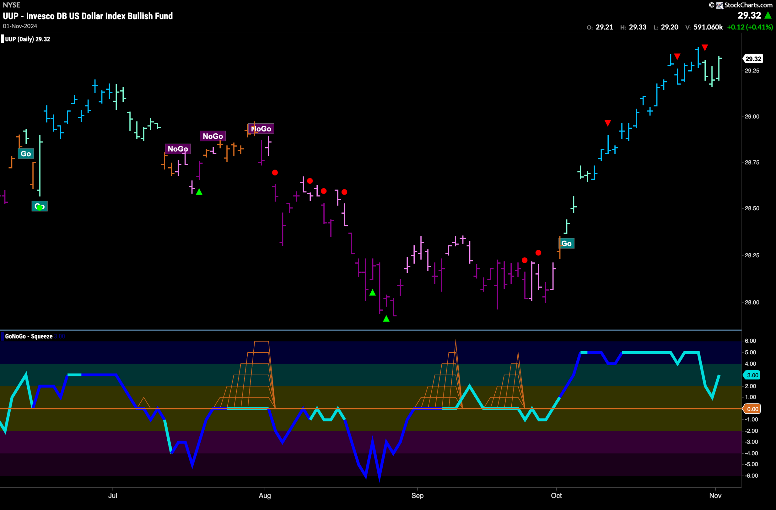Click the 29.32 price tag on axis
The height and width of the screenshot is (510, 776).
(x=753, y=59)
